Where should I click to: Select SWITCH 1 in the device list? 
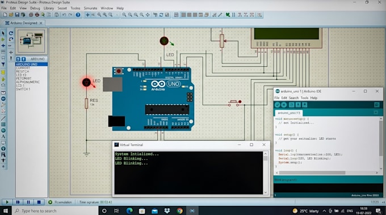[23, 89]
